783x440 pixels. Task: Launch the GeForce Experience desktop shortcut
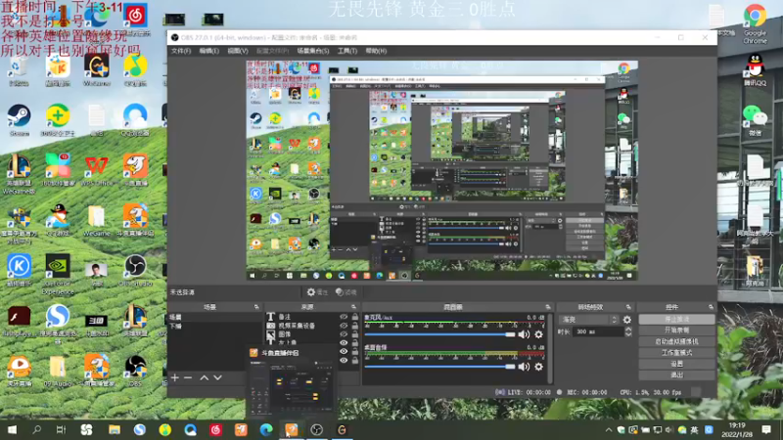click(58, 274)
